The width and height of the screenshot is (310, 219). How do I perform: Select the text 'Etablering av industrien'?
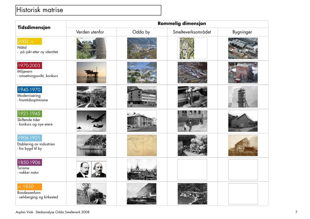click(36, 144)
